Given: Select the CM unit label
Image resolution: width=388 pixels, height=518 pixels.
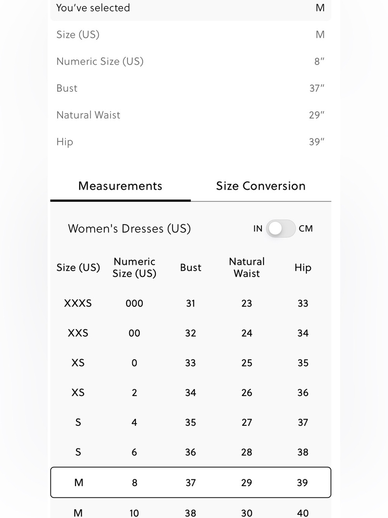Looking at the screenshot, I should point(306,228).
